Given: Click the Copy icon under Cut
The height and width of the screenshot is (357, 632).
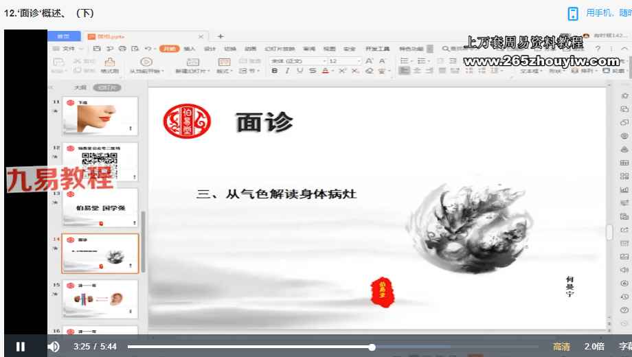Looking at the screenshot, I should pos(78,71).
